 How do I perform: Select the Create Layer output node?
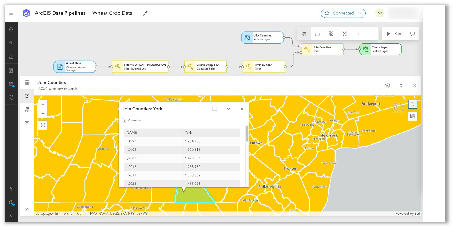click(380, 49)
